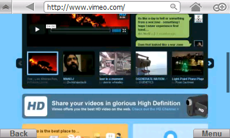Click the video progress bar
This screenshot has height=138, width=230.
pyautogui.click(x=80, y=30)
